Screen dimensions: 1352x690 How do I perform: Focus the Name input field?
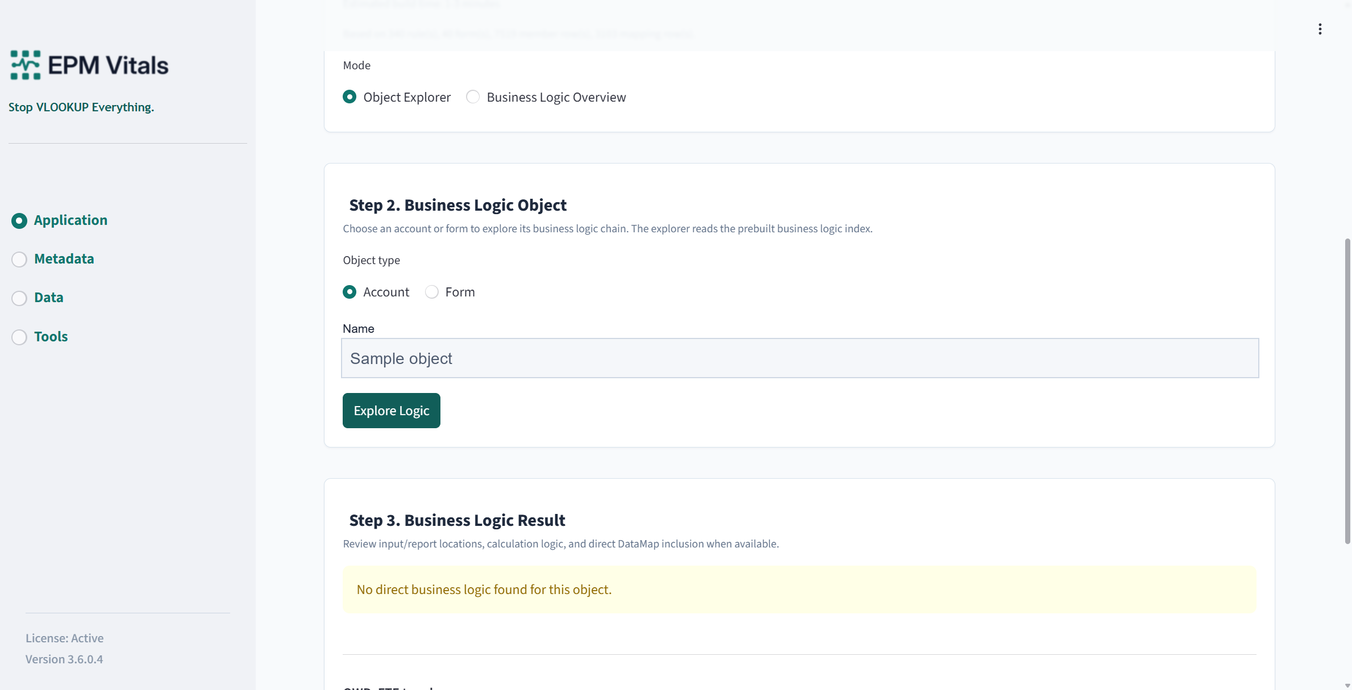click(800, 358)
